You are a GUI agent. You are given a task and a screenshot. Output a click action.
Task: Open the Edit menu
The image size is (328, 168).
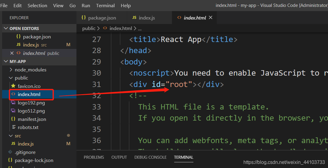(x=18, y=6)
